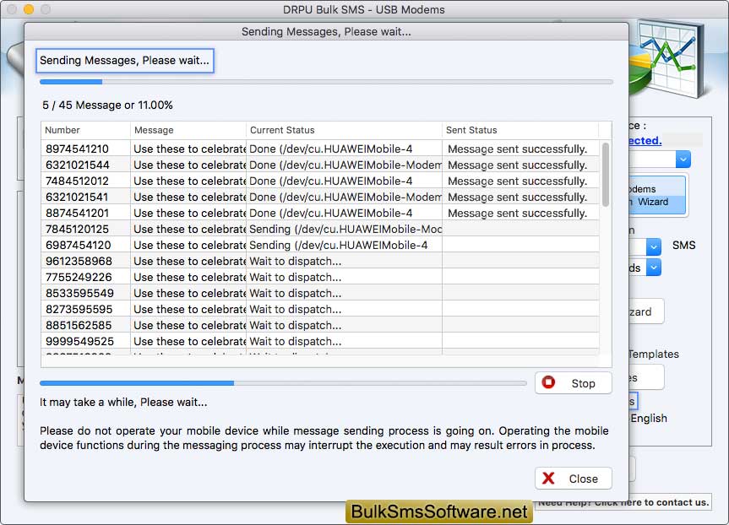Click the yellow minimize window button
This screenshot has height=525, width=729.
click(29, 8)
